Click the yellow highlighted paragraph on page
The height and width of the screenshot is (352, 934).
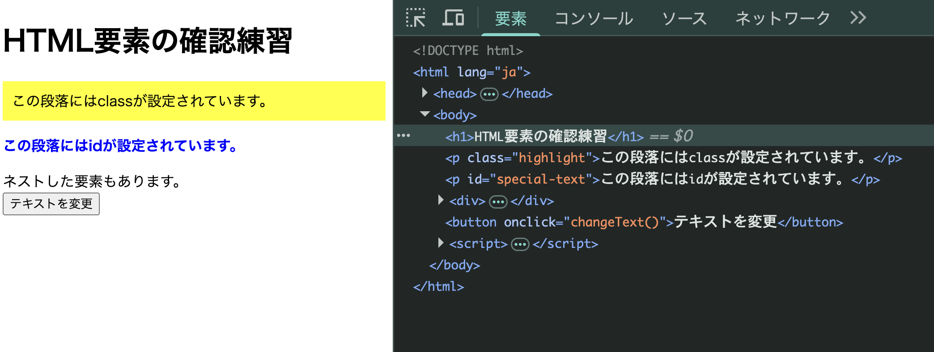coord(194,101)
